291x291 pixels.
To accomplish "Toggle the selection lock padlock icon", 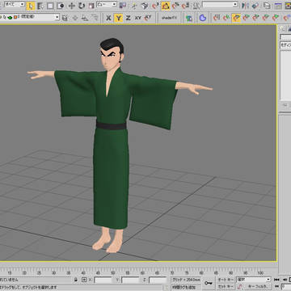I will 76,280.
